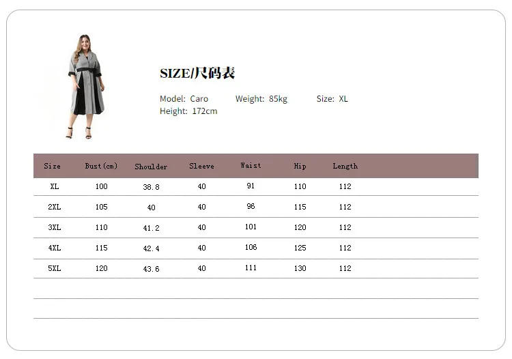Click waist value '91'

click(x=251, y=186)
